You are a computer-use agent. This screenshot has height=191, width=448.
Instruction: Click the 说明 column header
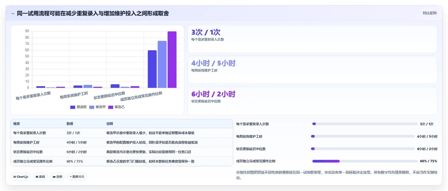(110, 124)
